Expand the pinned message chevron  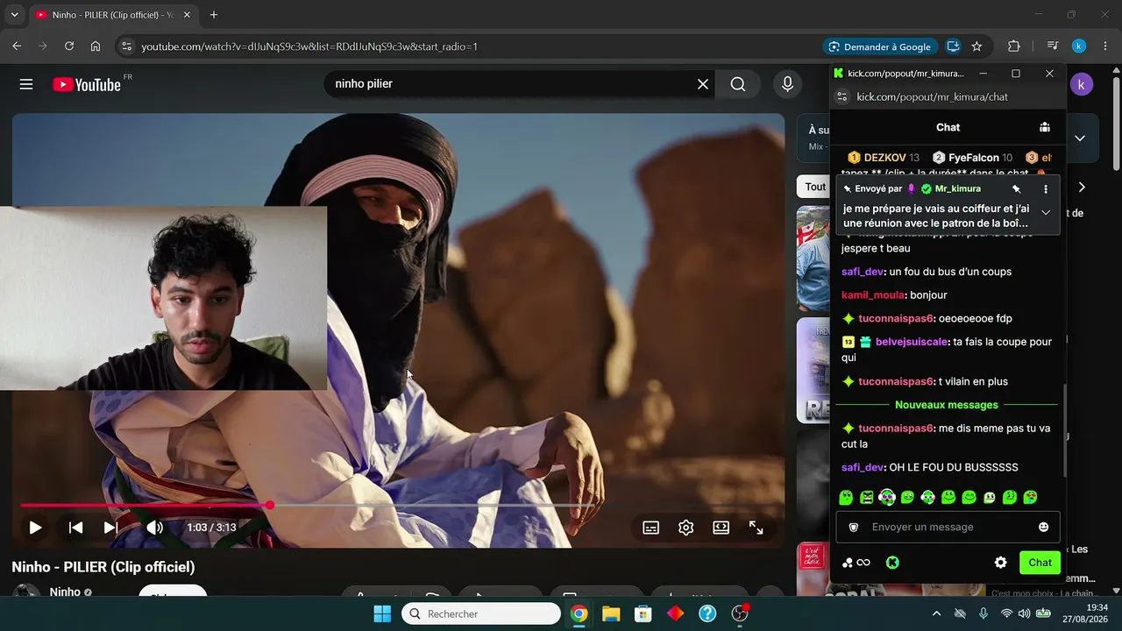tap(1046, 212)
